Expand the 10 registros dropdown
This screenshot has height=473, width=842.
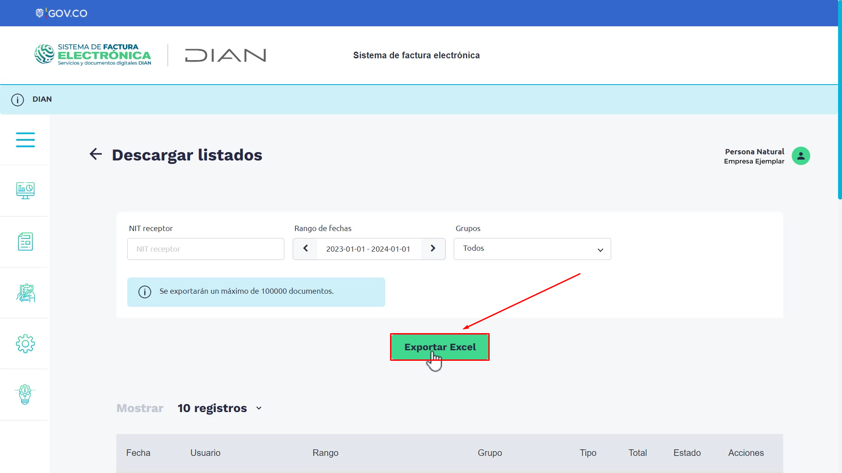220,408
